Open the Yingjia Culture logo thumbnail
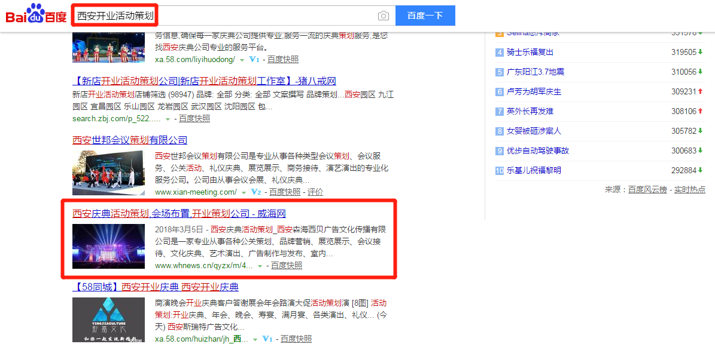 coord(108,320)
